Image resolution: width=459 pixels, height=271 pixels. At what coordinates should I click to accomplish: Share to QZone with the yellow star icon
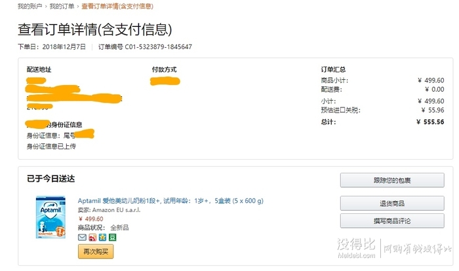102,237
